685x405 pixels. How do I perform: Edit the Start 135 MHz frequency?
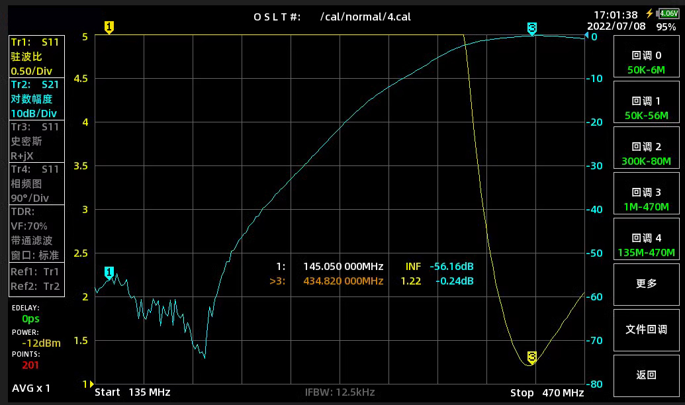[x=132, y=392]
